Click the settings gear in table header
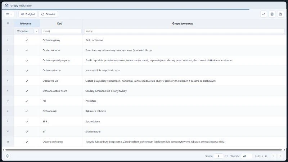The width and height of the screenshot is (288, 162). 8,23
